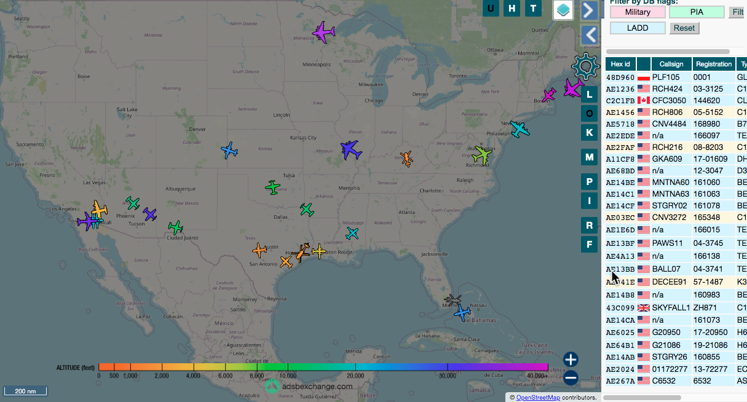747x402 pixels.
Task: Toggle the H map button
Action: point(512,9)
